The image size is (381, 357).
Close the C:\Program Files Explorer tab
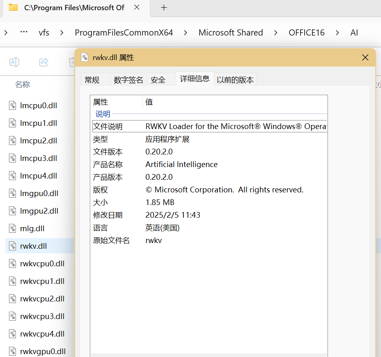pos(137,7)
